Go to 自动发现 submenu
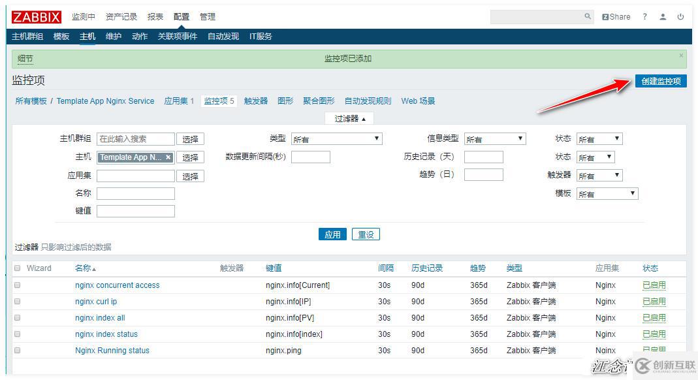 (x=223, y=37)
